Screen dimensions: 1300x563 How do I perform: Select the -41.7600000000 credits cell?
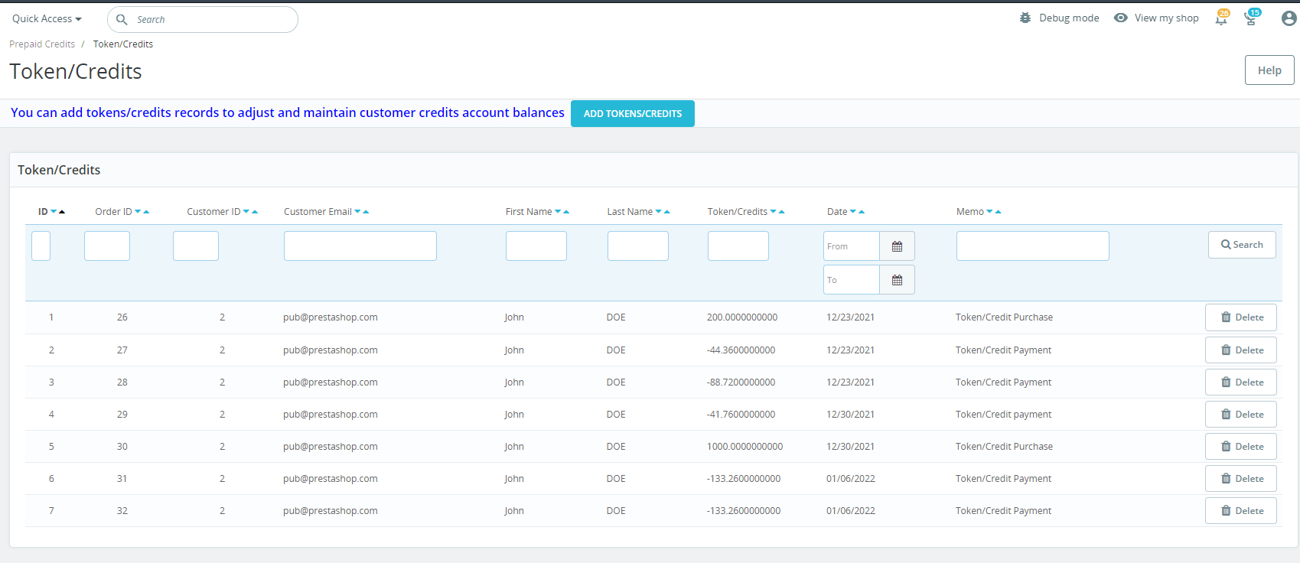click(741, 415)
